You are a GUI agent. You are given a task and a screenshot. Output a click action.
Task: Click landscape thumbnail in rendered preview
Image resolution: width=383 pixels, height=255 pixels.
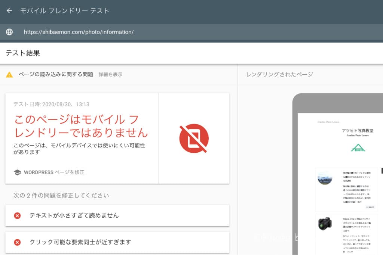point(325,178)
